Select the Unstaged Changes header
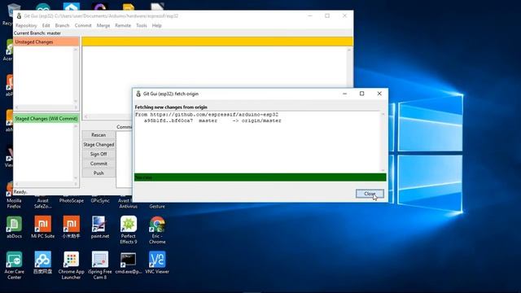This screenshot has width=521, height=293. click(x=46, y=42)
